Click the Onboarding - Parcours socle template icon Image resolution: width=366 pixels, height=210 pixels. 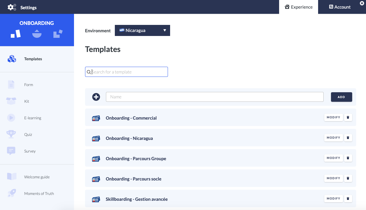pos(96,179)
